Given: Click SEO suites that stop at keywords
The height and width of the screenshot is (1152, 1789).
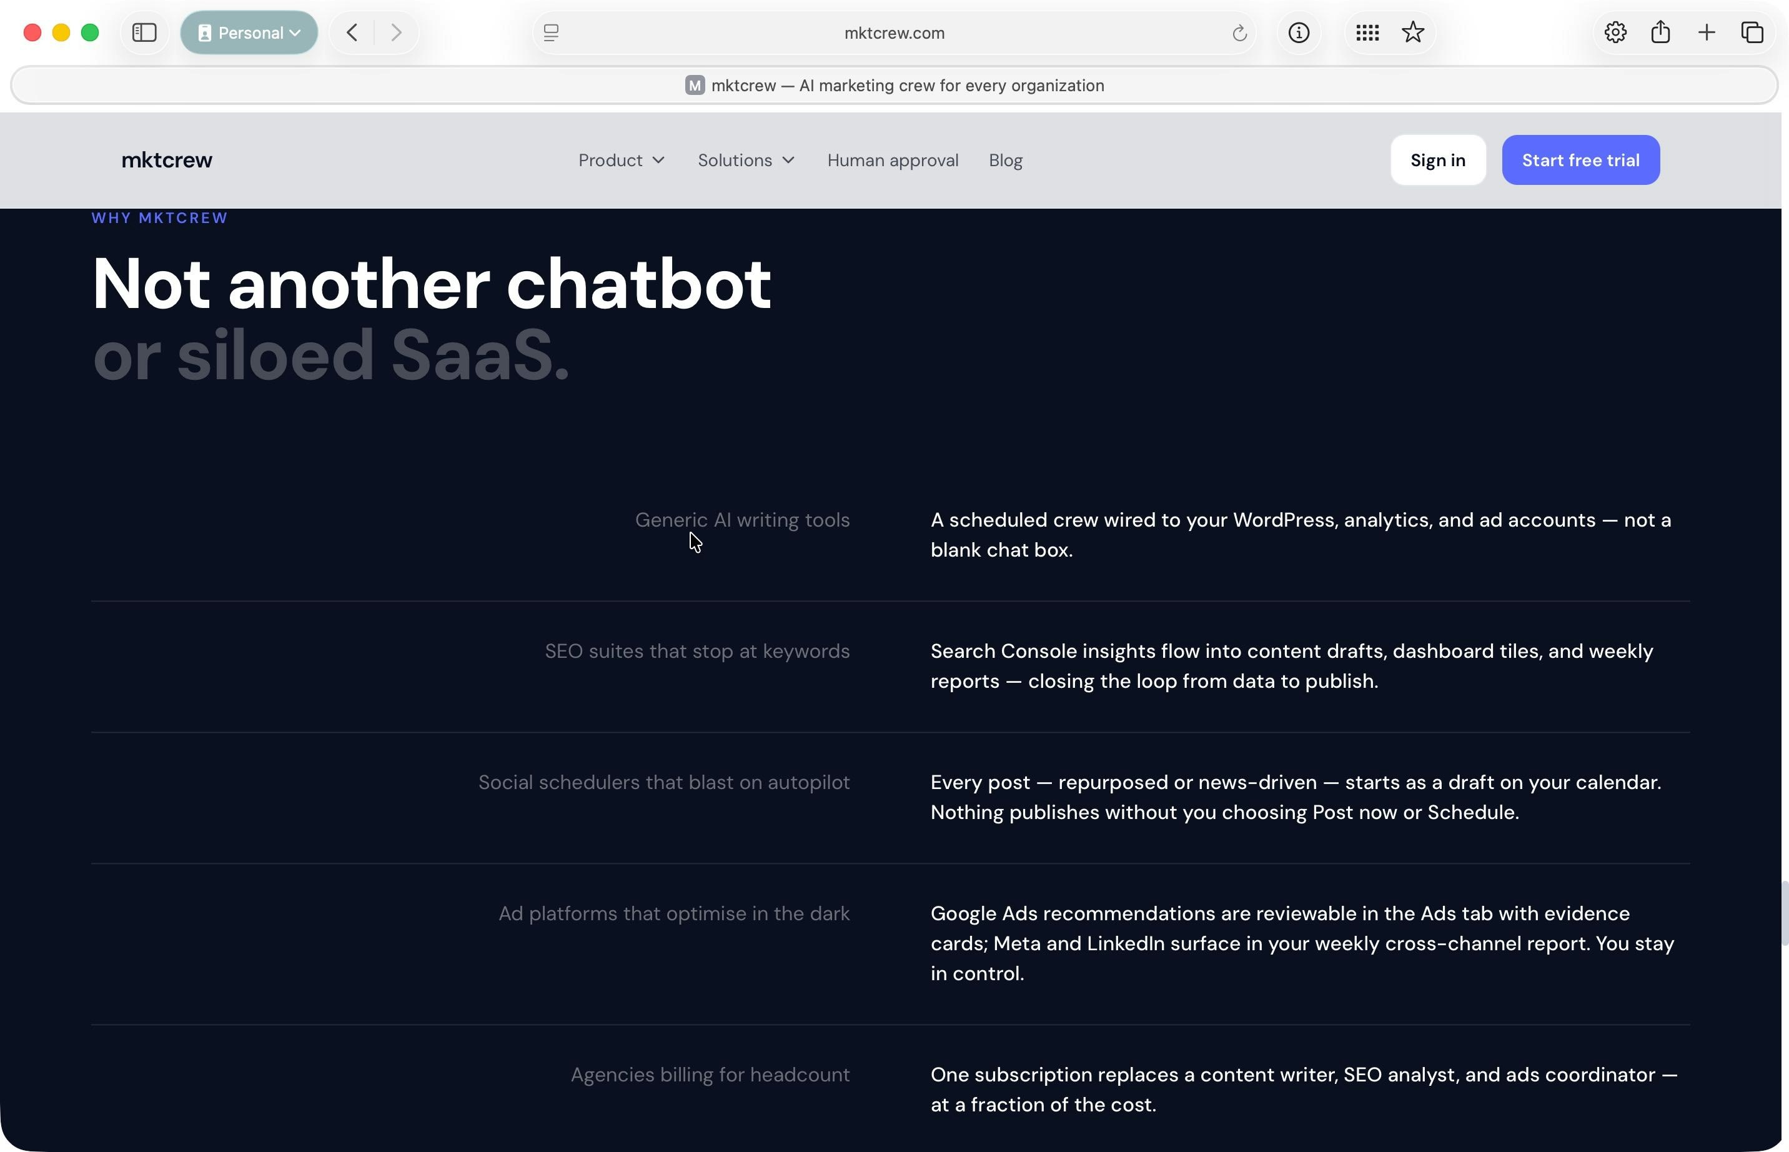Looking at the screenshot, I should (697, 651).
